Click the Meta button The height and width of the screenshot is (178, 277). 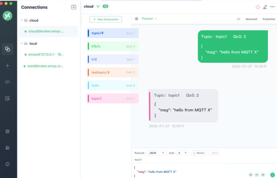pyautogui.click(x=215, y=153)
